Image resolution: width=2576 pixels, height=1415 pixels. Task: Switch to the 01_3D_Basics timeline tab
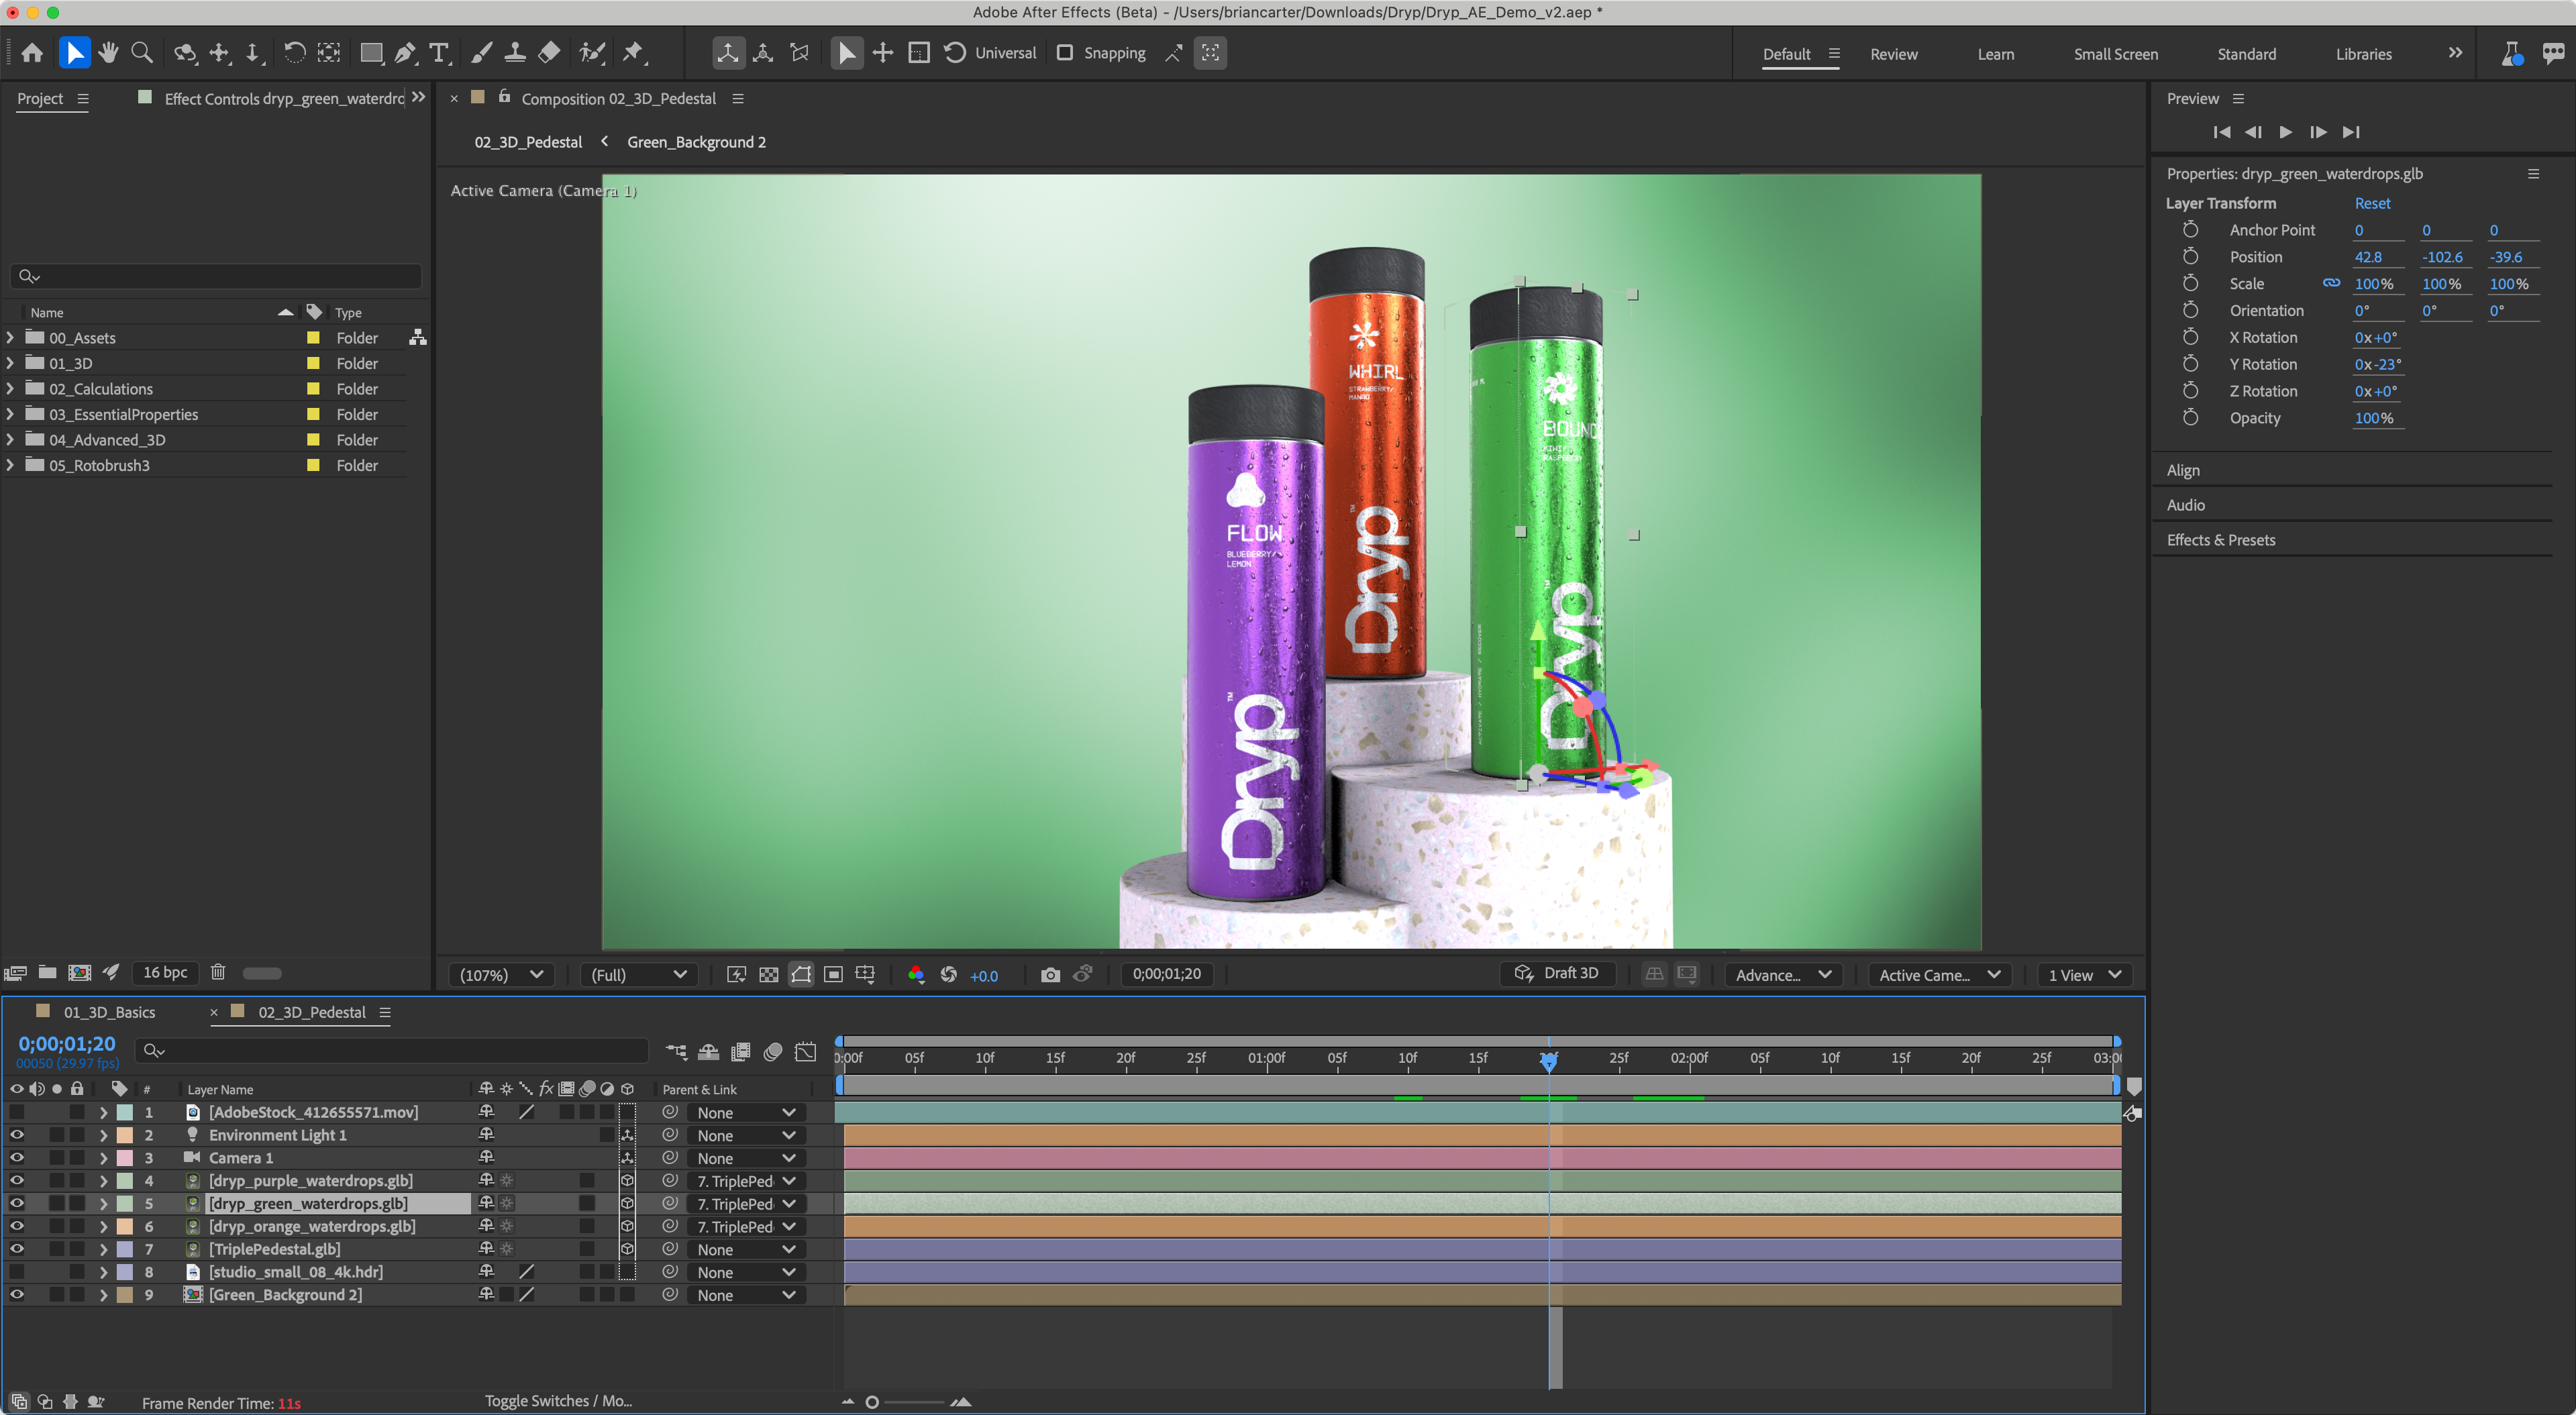pyautogui.click(x=110, y=1012)
